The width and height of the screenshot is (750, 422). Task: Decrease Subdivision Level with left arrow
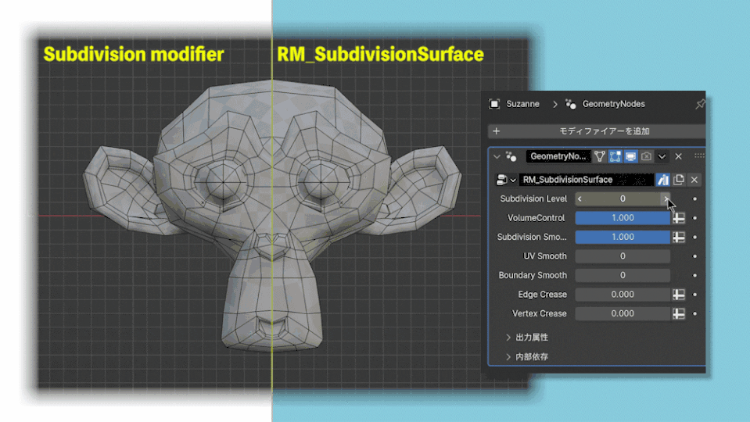pos(580,198)
